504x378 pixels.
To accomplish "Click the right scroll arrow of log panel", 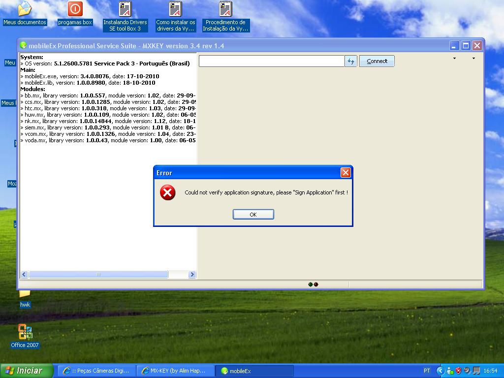I will point(192,274).
